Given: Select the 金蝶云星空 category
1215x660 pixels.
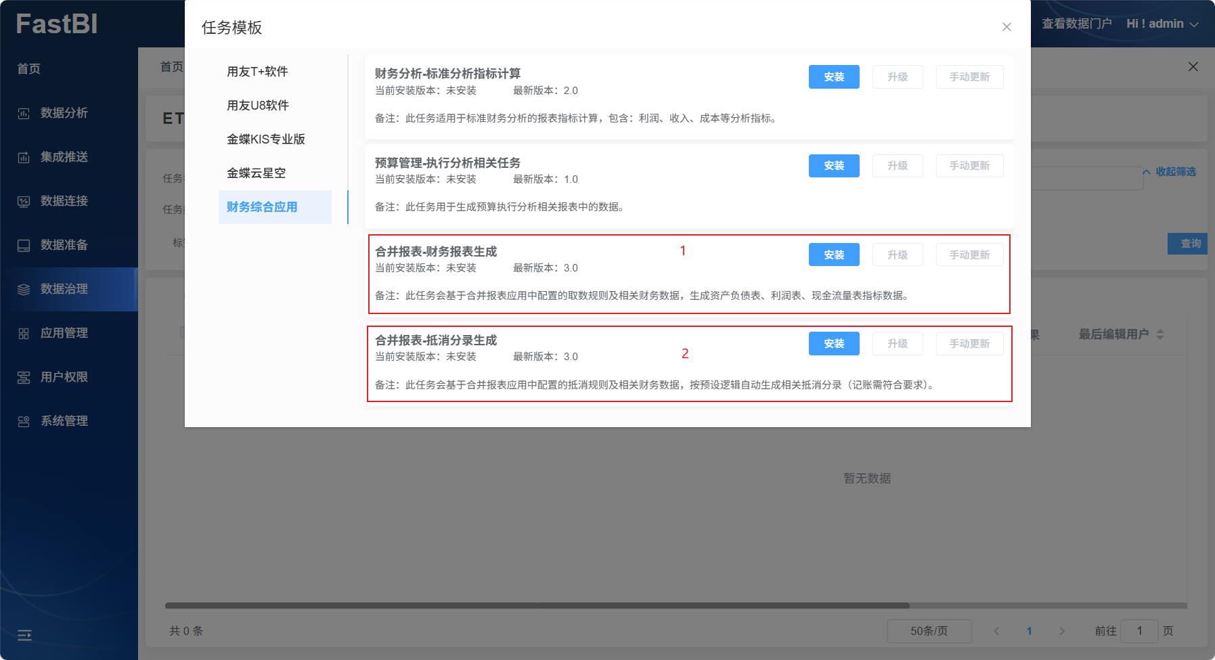Looking at the screenshot, I should [x=256, y=173].
